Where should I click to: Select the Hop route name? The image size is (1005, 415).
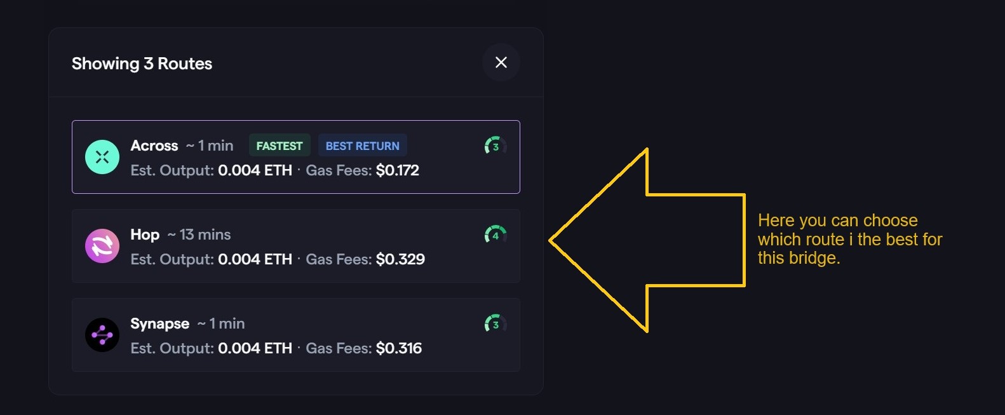pos(145,235)
